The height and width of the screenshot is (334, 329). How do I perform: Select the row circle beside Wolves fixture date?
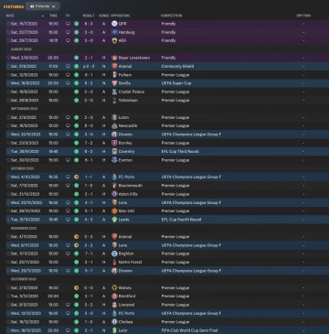[x=8, y=287]
